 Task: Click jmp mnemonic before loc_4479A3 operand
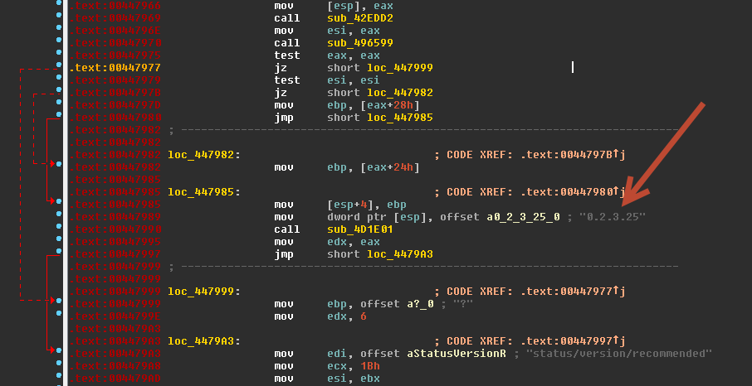[284, 254]
